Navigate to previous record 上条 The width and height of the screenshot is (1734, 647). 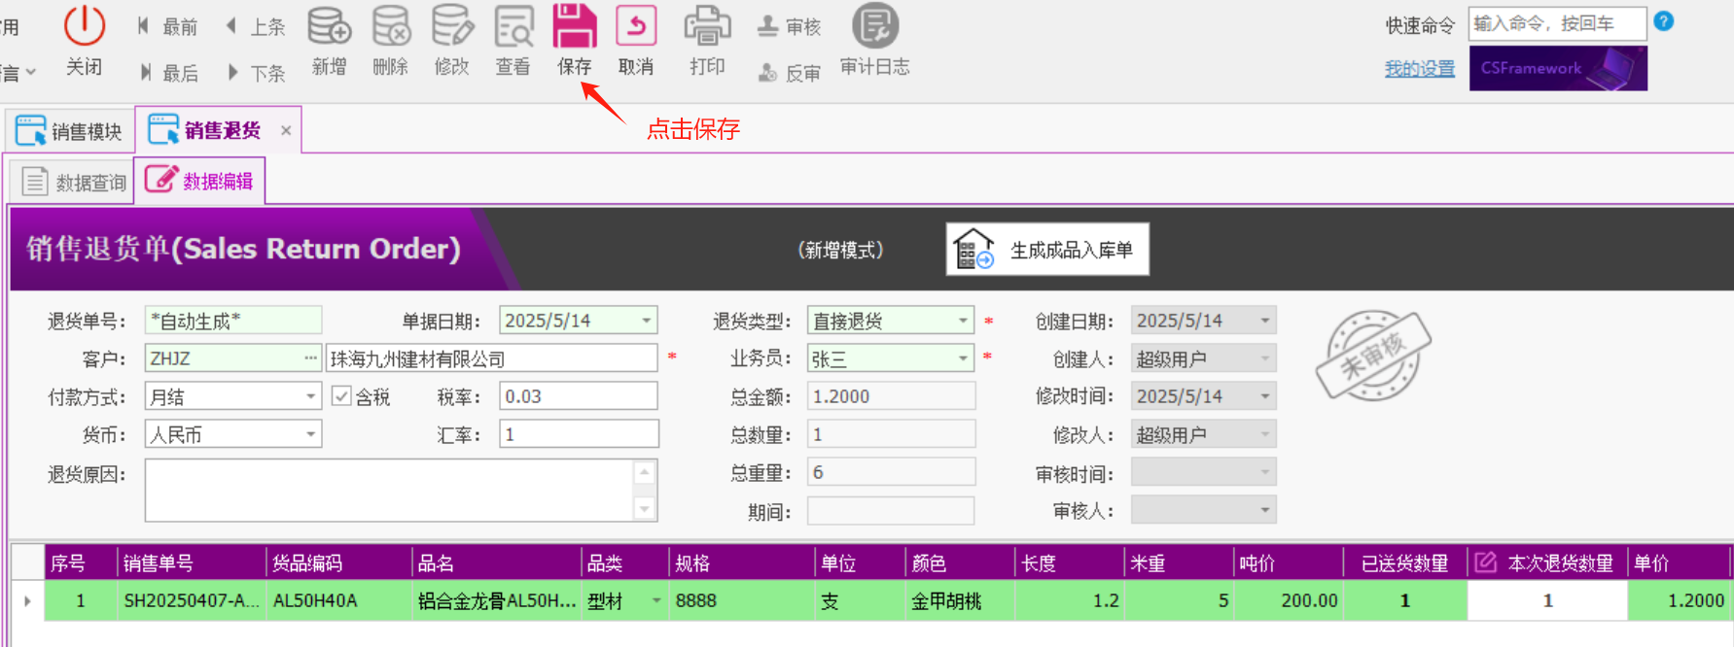(256, 27)
